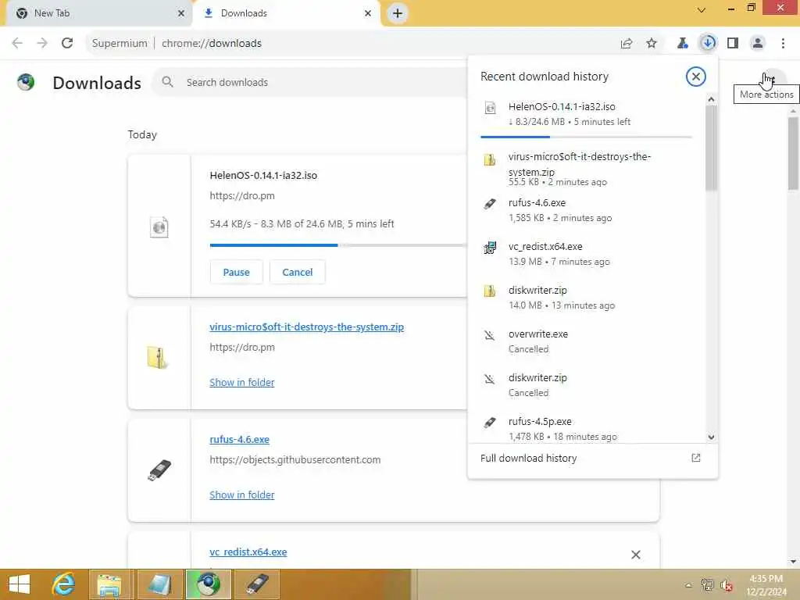Screen dimensions: 800x600
Task: Show hidden system tray icons
Action: pos(688,585)
